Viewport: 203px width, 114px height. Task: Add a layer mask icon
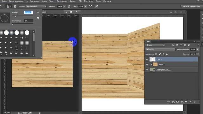177,102
